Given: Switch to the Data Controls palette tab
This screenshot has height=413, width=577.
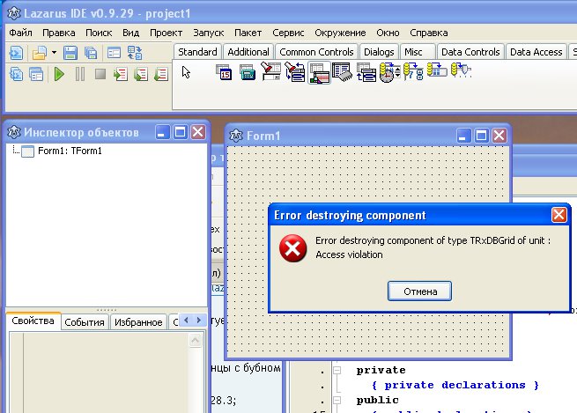Looking at the screenshot, I should click(x=470, y=52).
